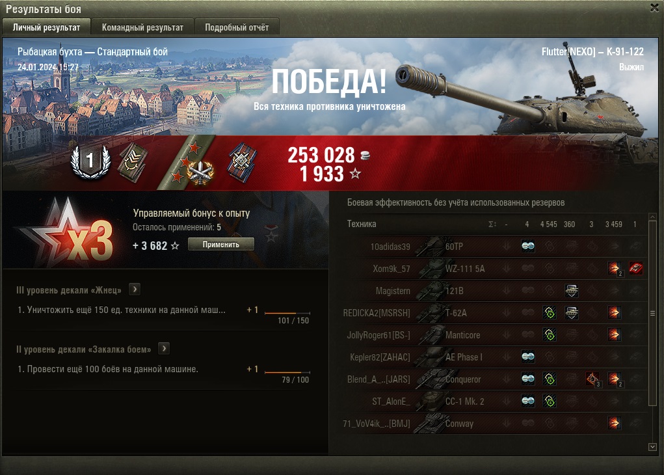The image size is (664, 475).
Task: Click the damage icon in 71_VoV4ik_ row
Action: click(614, 423)
